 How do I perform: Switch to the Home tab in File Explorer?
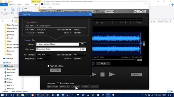point(11,5)
